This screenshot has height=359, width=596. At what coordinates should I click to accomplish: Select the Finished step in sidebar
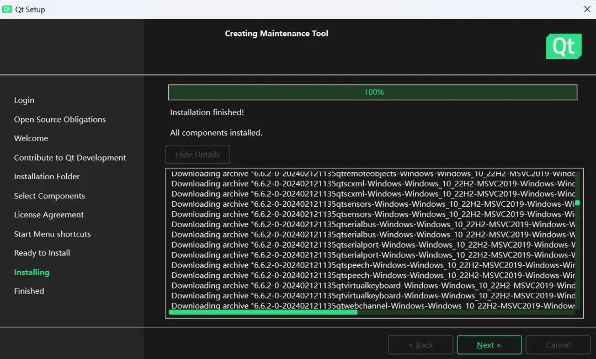coord(29,291)
